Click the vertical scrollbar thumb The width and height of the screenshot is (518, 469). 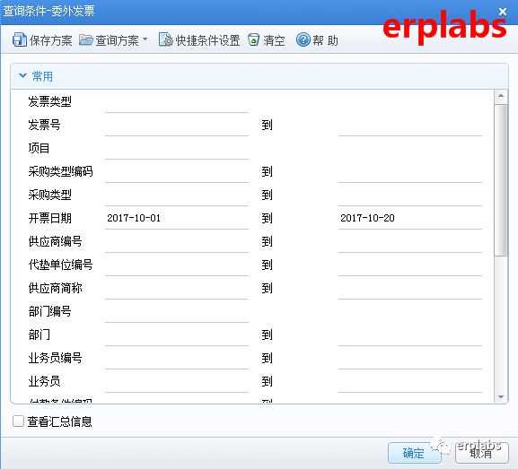(501, 180)
